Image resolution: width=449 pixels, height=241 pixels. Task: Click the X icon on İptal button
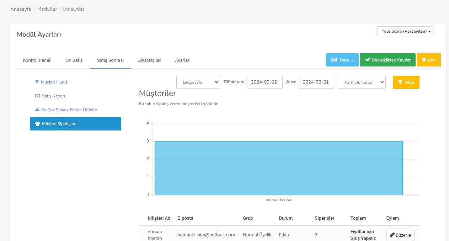click(x=423, y=60)
